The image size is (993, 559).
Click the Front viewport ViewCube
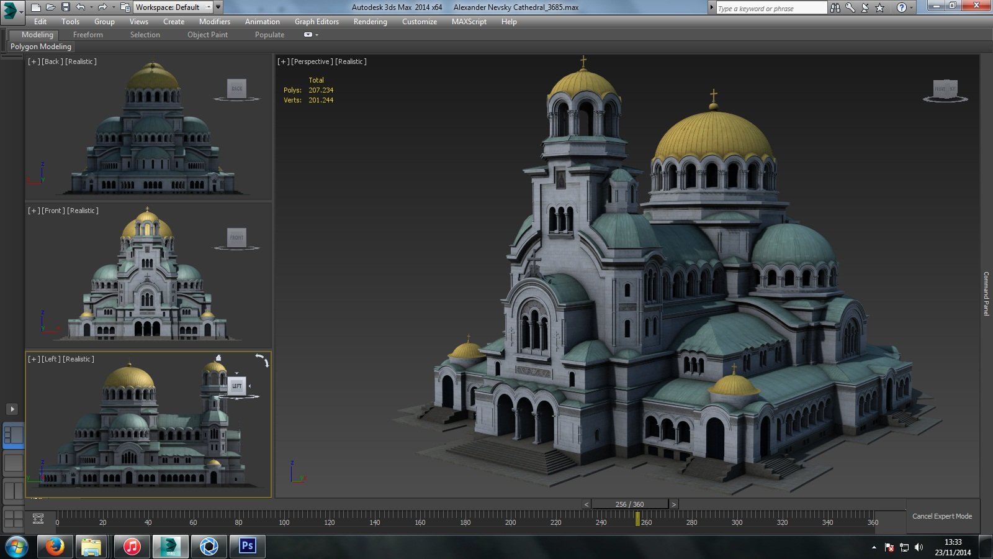coord(236,237)
